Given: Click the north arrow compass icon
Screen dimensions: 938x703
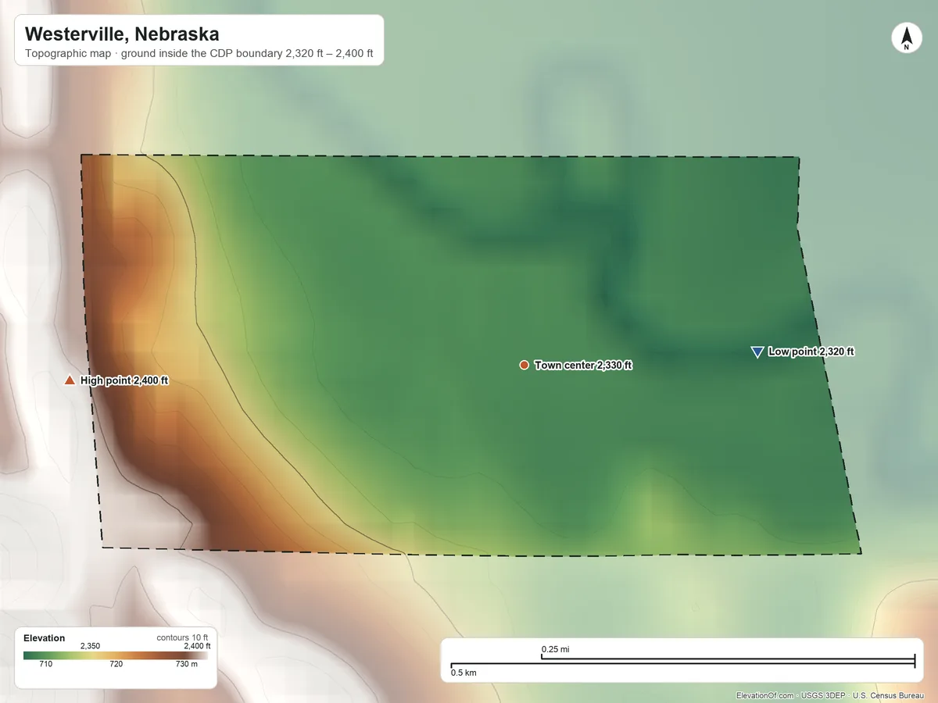Looking at the screenshot, I should tap(906, 38).
